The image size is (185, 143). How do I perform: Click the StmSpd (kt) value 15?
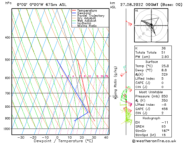point(164,135)
